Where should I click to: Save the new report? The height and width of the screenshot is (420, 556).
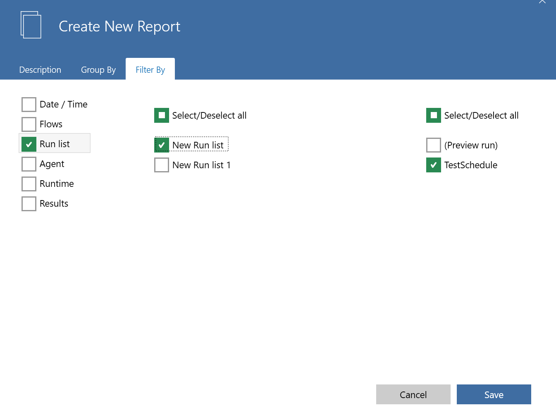click(494, 394)
